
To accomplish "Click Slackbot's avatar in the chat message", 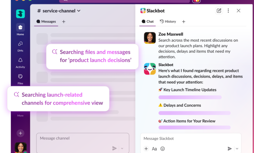I will tap(150, 69).
